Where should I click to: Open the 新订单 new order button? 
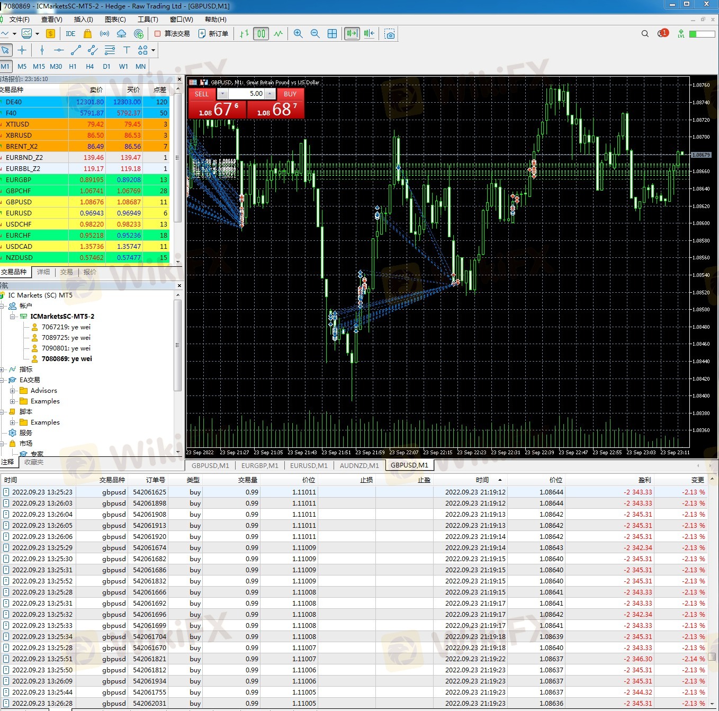[x=213, y=33]
